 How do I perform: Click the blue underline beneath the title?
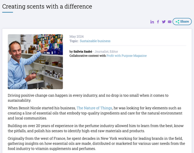click(8, 12)
